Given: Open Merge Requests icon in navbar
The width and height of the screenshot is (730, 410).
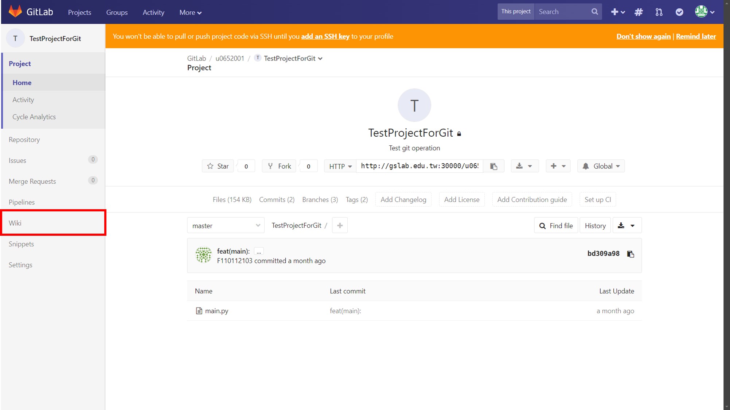Looking at the screenshot, I should coord(659,12).
